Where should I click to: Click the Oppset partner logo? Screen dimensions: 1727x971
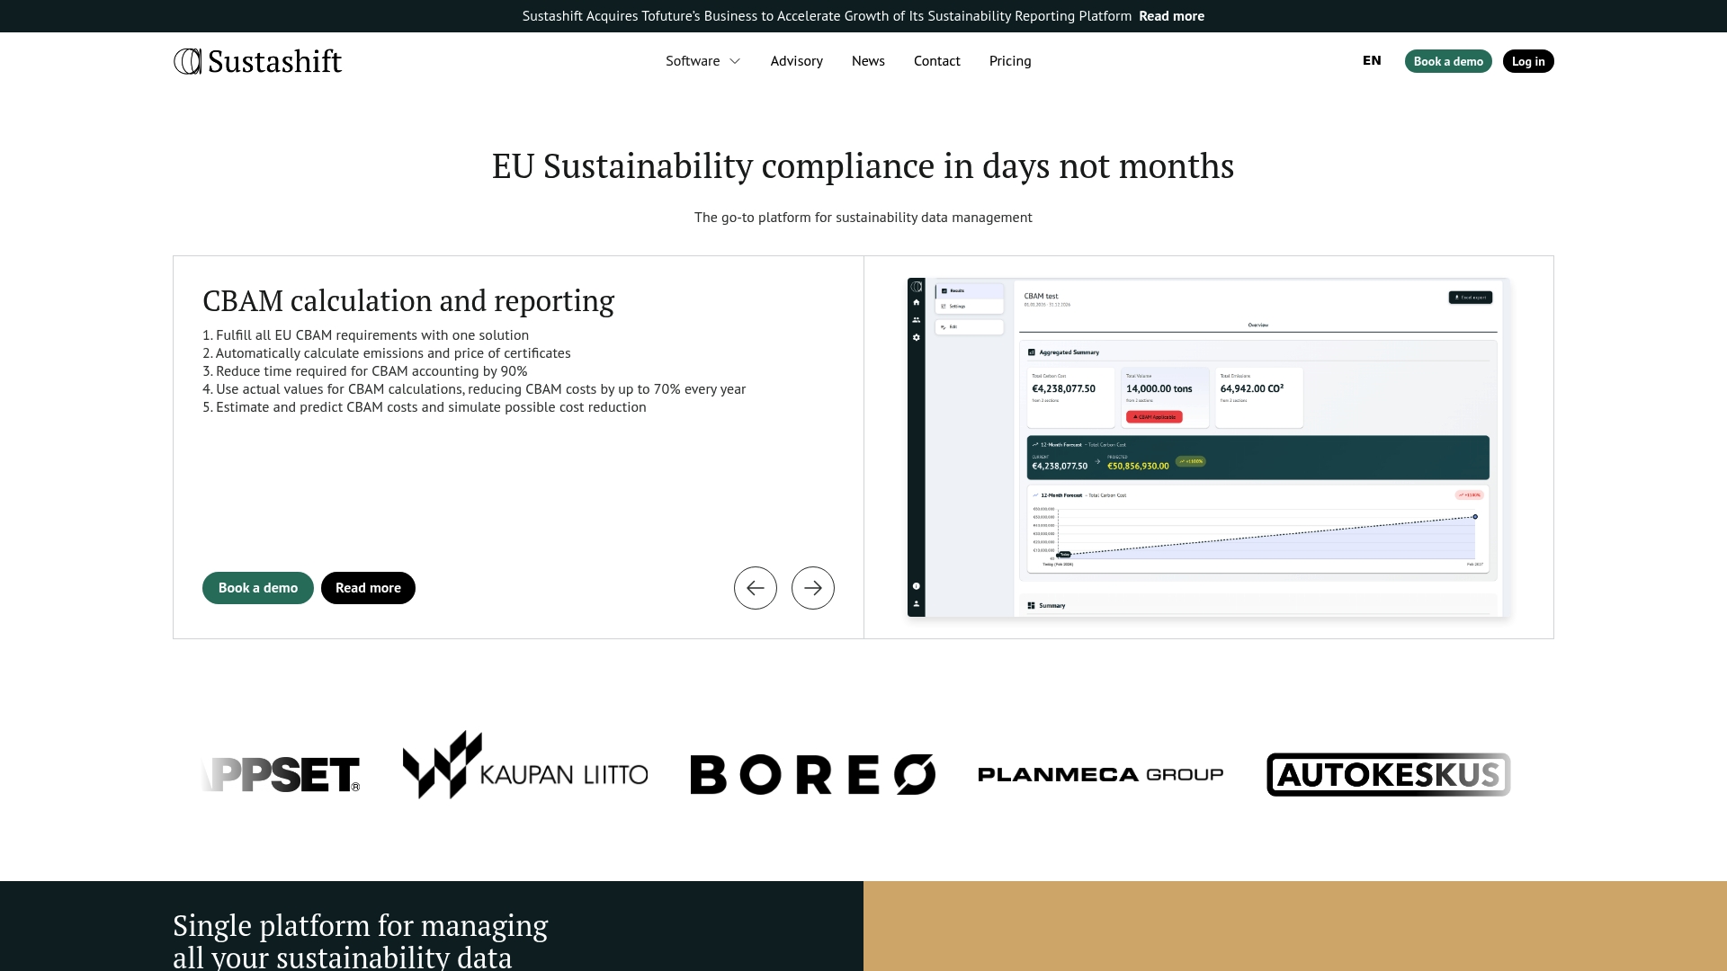click(282, 774)
